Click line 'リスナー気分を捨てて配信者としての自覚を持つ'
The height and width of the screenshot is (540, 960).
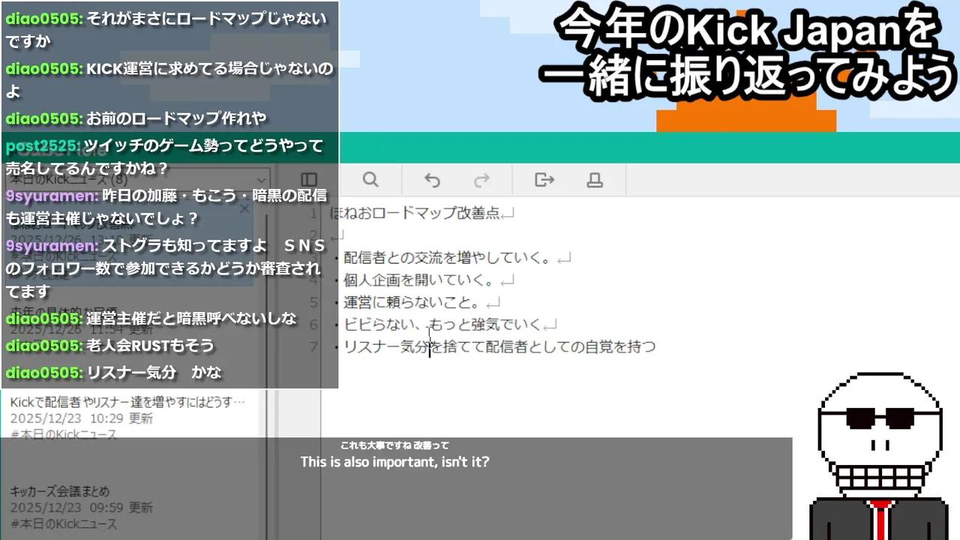click(x=499, y=346)
